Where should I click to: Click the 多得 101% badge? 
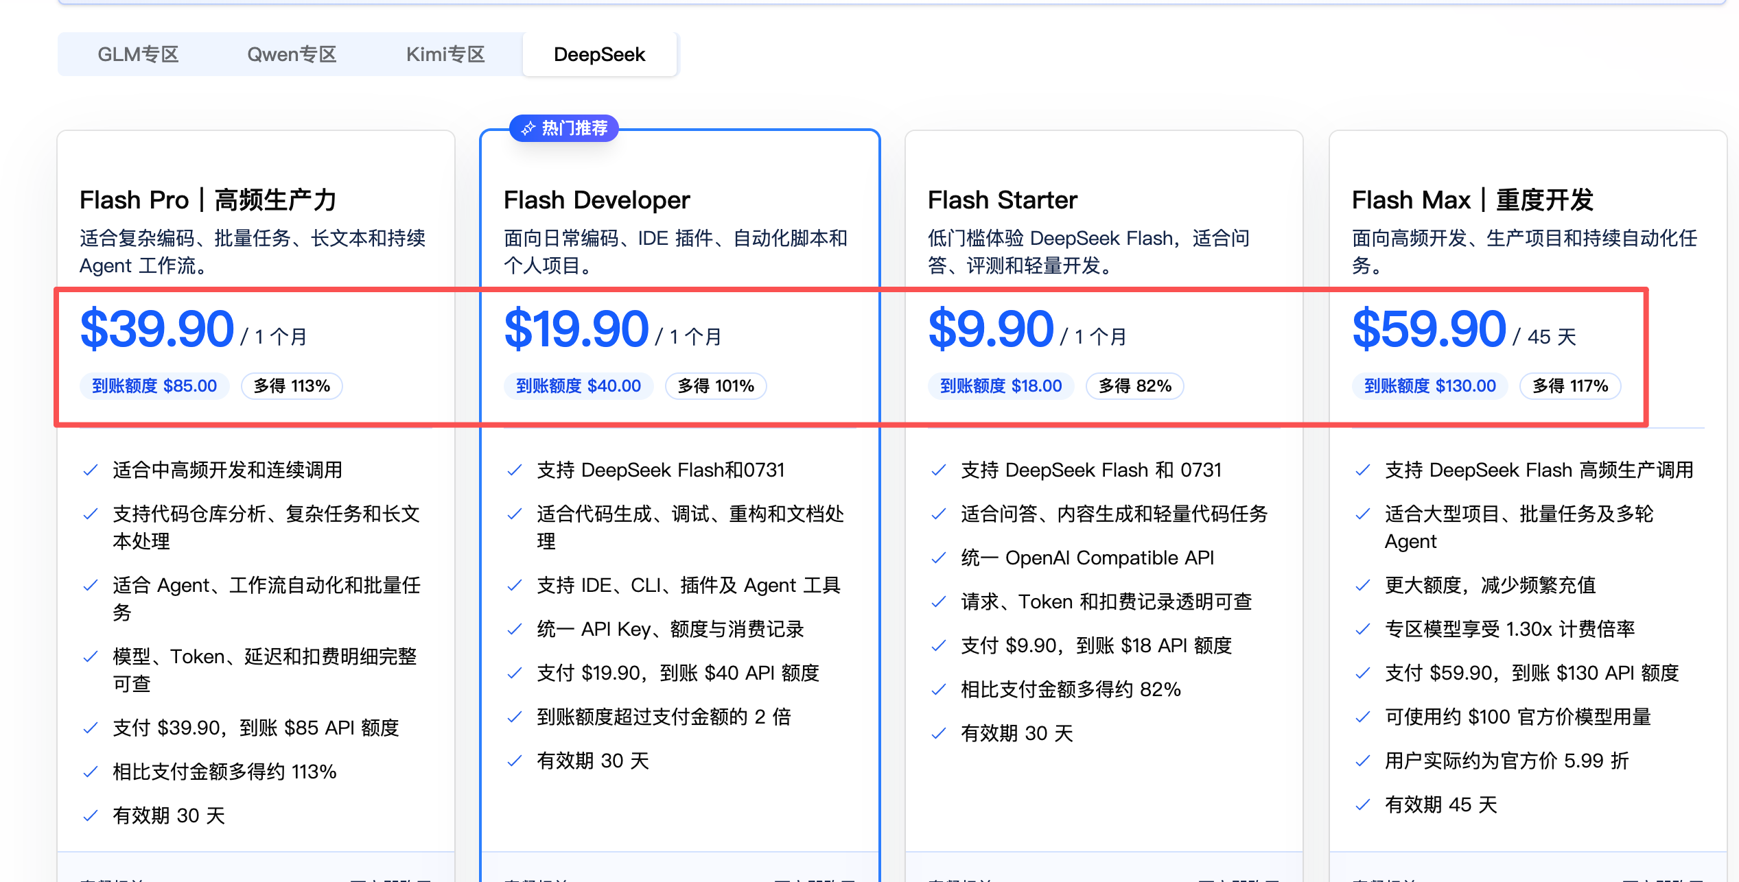(x=716, y=386)
